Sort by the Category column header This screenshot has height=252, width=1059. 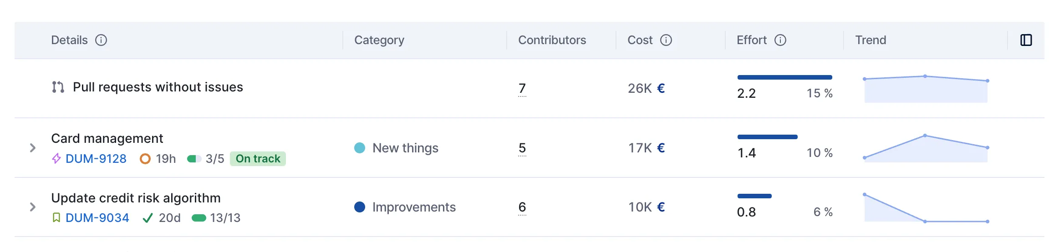(379, 40)
